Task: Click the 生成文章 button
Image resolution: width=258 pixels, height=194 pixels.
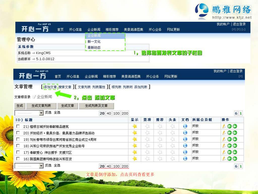Action: [68, 106]
